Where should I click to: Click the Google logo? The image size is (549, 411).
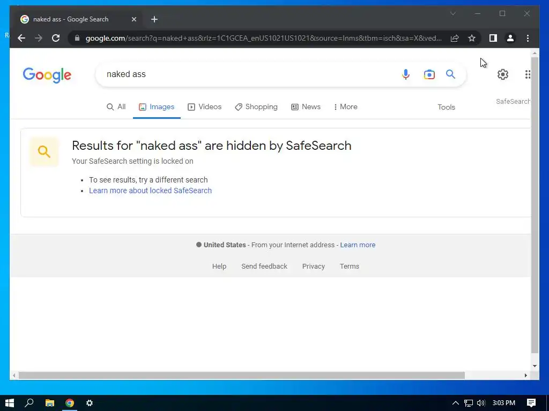(47, 75)
